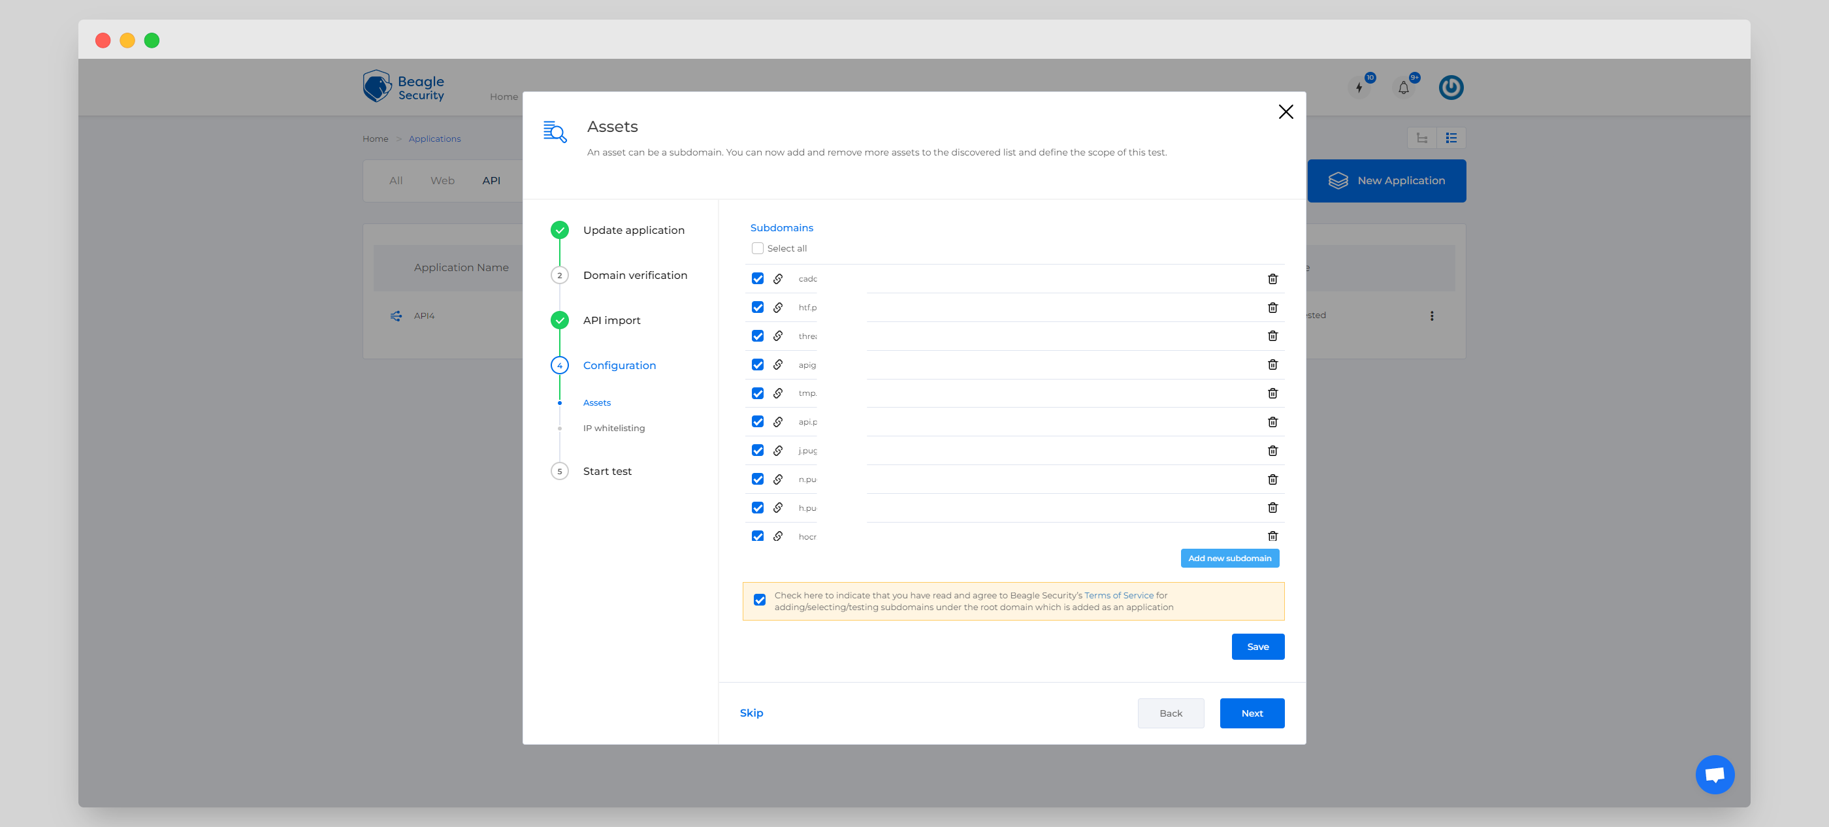This screenshot has width=1829, height=827.
Task: Open the notifications bell
Action: click(x=1404, y=88)
